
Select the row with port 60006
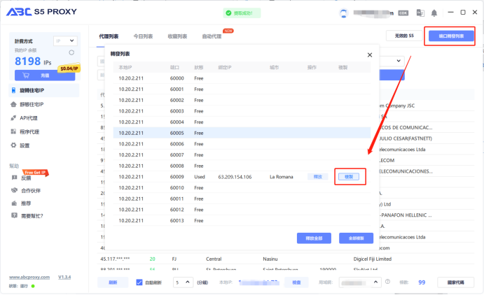tap(242, 144)
